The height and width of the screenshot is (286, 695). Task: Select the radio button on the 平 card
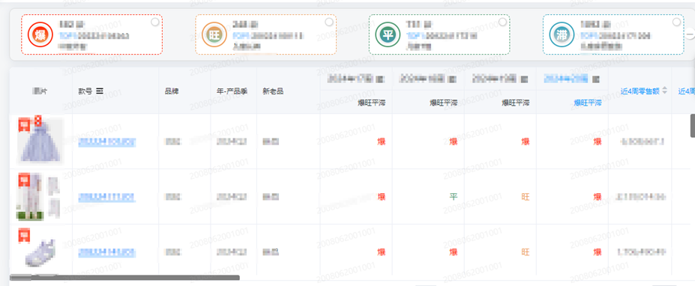point(502,22)
